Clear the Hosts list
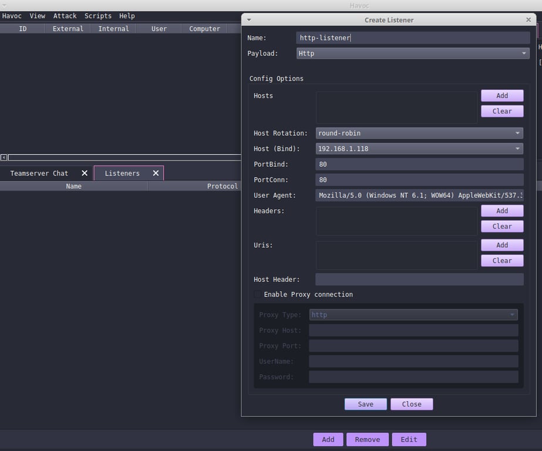Viewport: 542px width, 451px height. click(x=501, y=111)
